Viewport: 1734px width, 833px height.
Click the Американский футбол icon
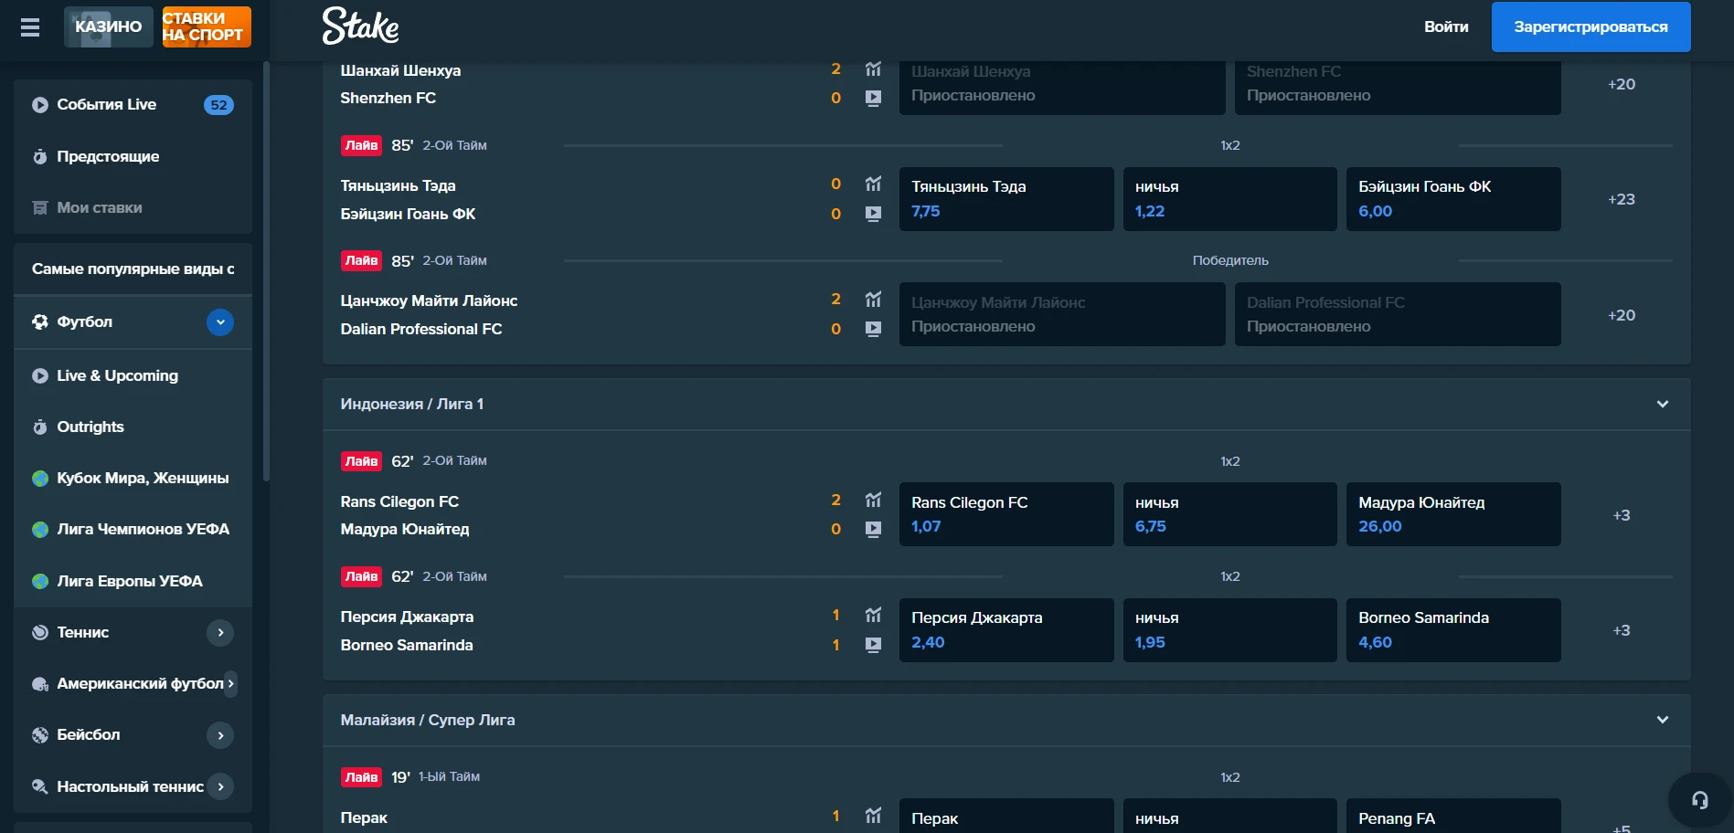click(39, 684)
